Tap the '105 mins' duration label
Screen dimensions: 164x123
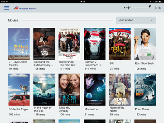click(x=14, y=114)
